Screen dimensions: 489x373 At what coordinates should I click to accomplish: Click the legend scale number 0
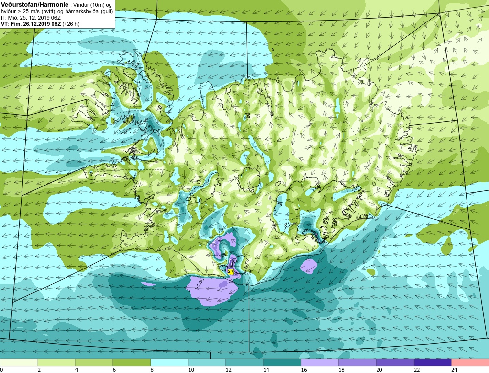1,370
